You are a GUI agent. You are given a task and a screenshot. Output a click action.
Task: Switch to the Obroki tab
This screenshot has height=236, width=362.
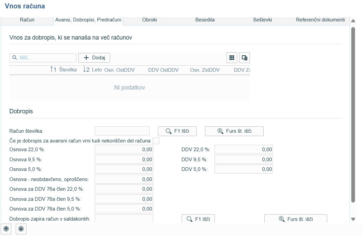tap(150, 20)
